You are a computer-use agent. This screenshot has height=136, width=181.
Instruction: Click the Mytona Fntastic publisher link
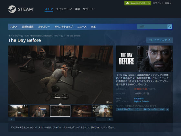[142, 102]
